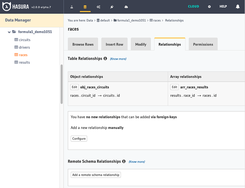Viewport: 245px width, 188px height.
Task: Switch to the Permissions tab
Action: click(203, 44)
